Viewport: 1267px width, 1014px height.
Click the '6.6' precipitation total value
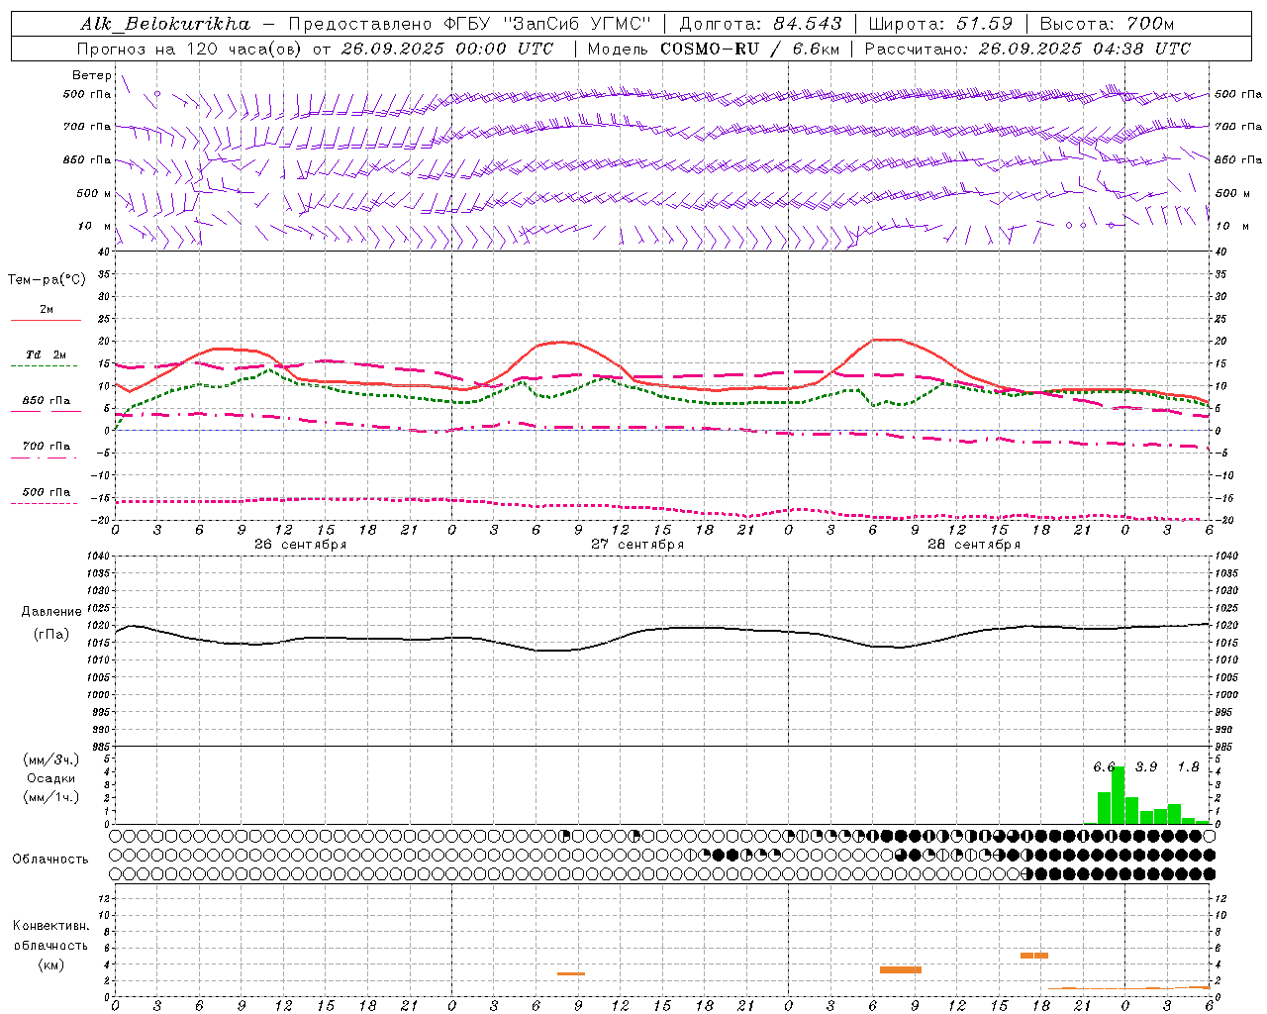tap(1104, 767)
